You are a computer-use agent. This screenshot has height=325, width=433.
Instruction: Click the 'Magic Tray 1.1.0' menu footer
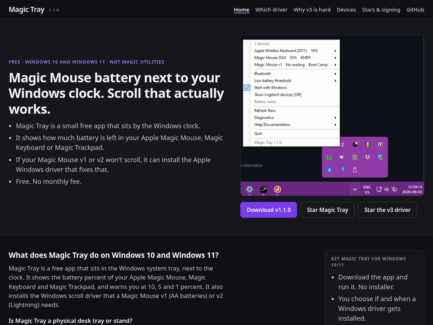point(268,143)
